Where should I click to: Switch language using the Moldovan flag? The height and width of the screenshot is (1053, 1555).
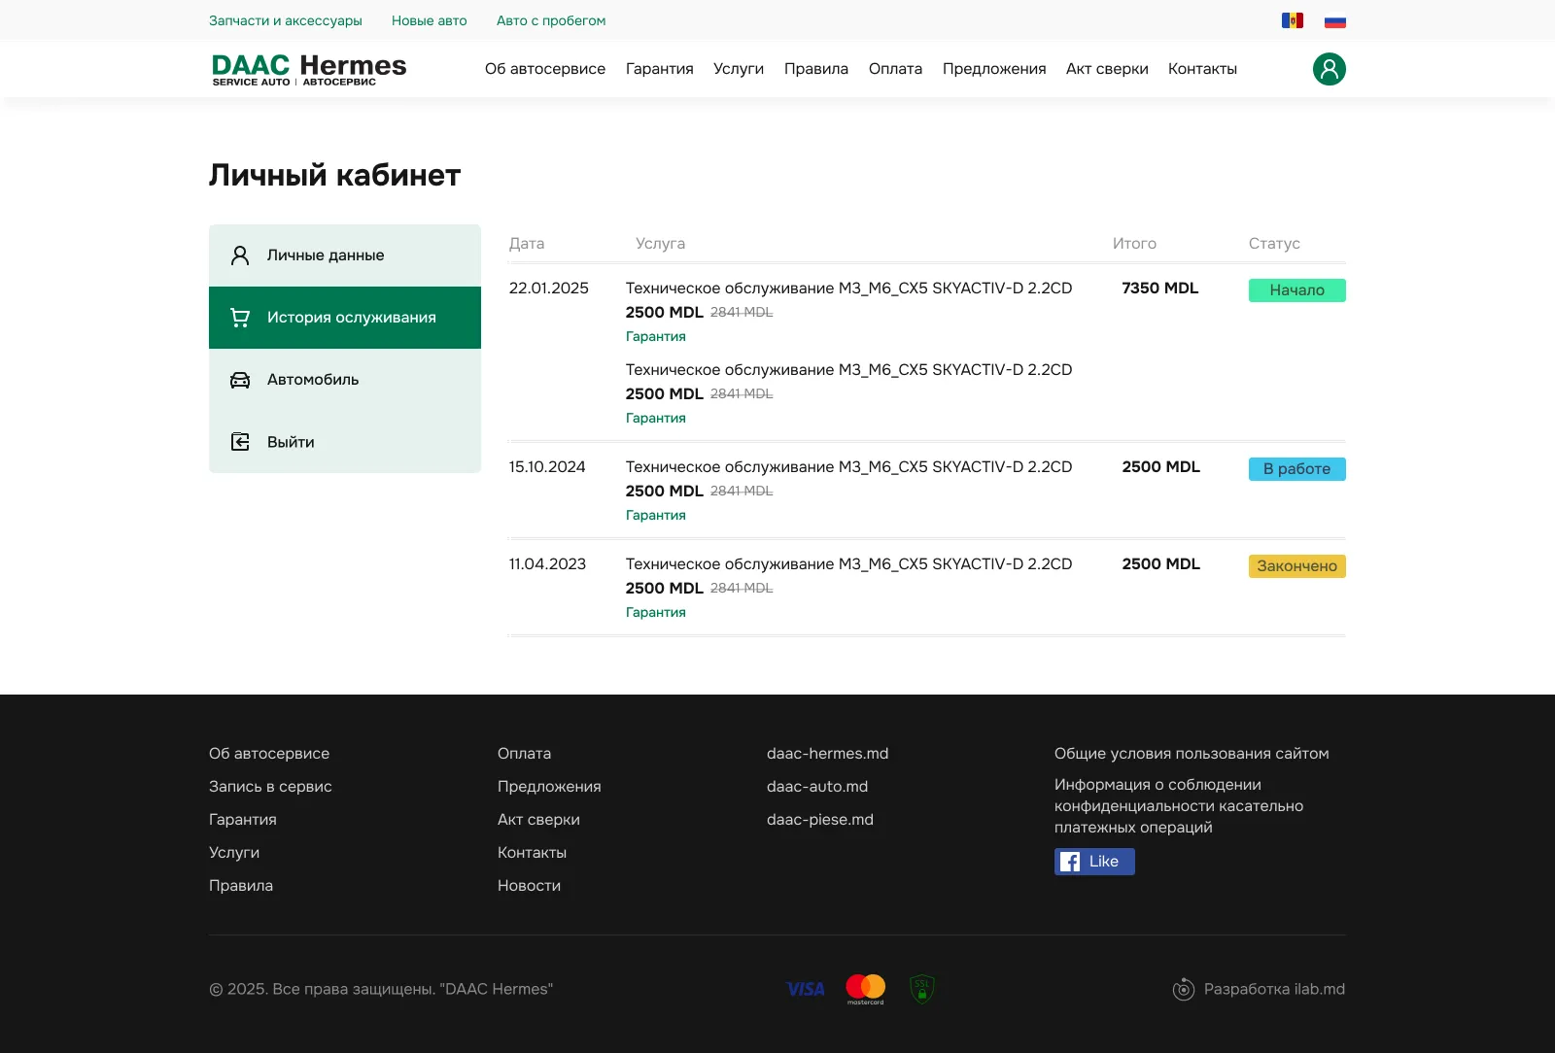coord(1292,20)
